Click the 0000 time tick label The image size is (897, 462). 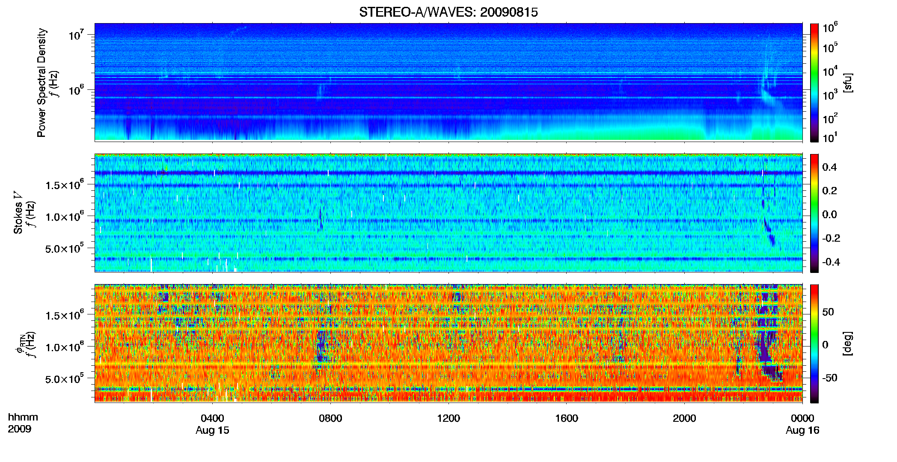click(x=802, y=418)
